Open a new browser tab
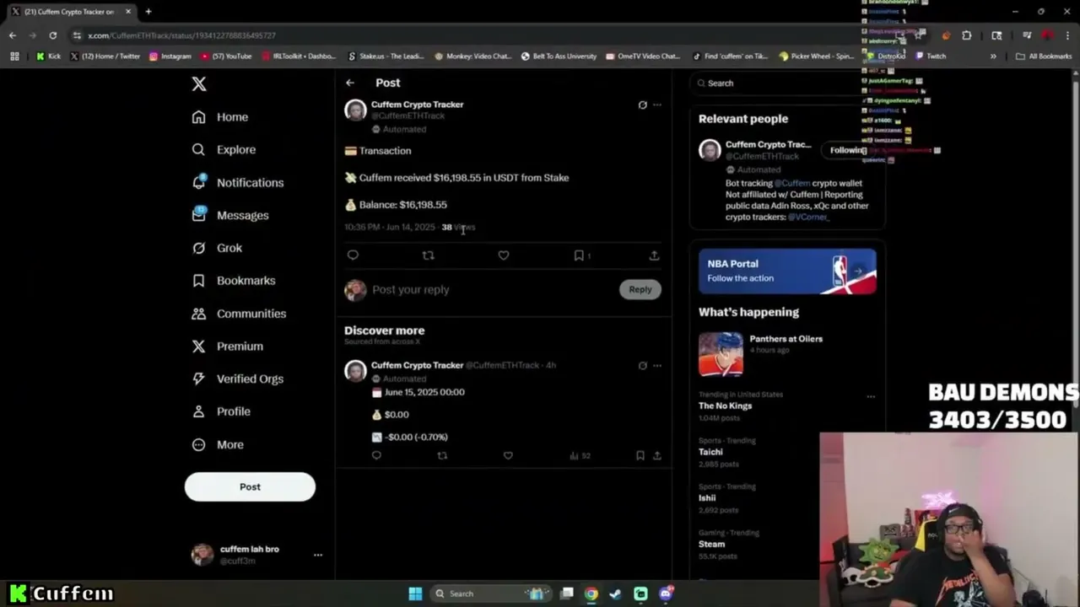Image resolution: width=1080 pixels, height=607 pixels. point(148,12)
